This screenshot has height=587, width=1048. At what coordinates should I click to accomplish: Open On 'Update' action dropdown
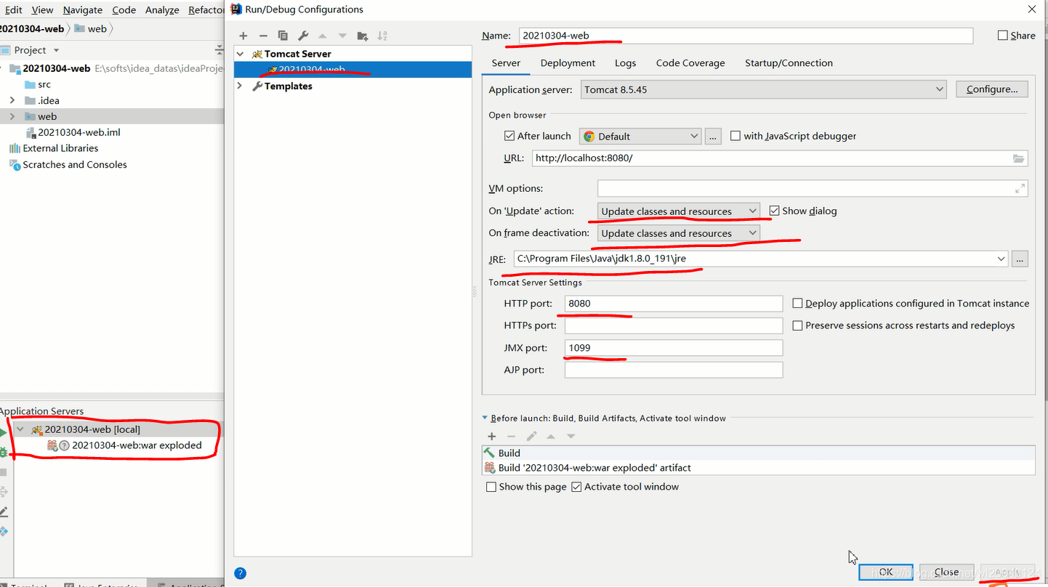tap(679, 211)
